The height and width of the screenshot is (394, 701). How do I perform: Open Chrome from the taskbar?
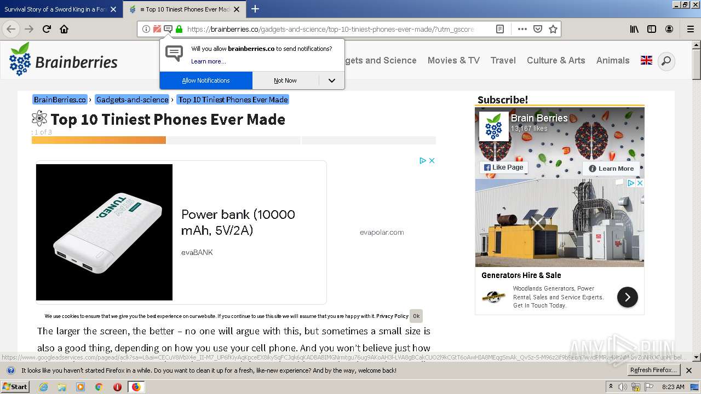(99, 387)
